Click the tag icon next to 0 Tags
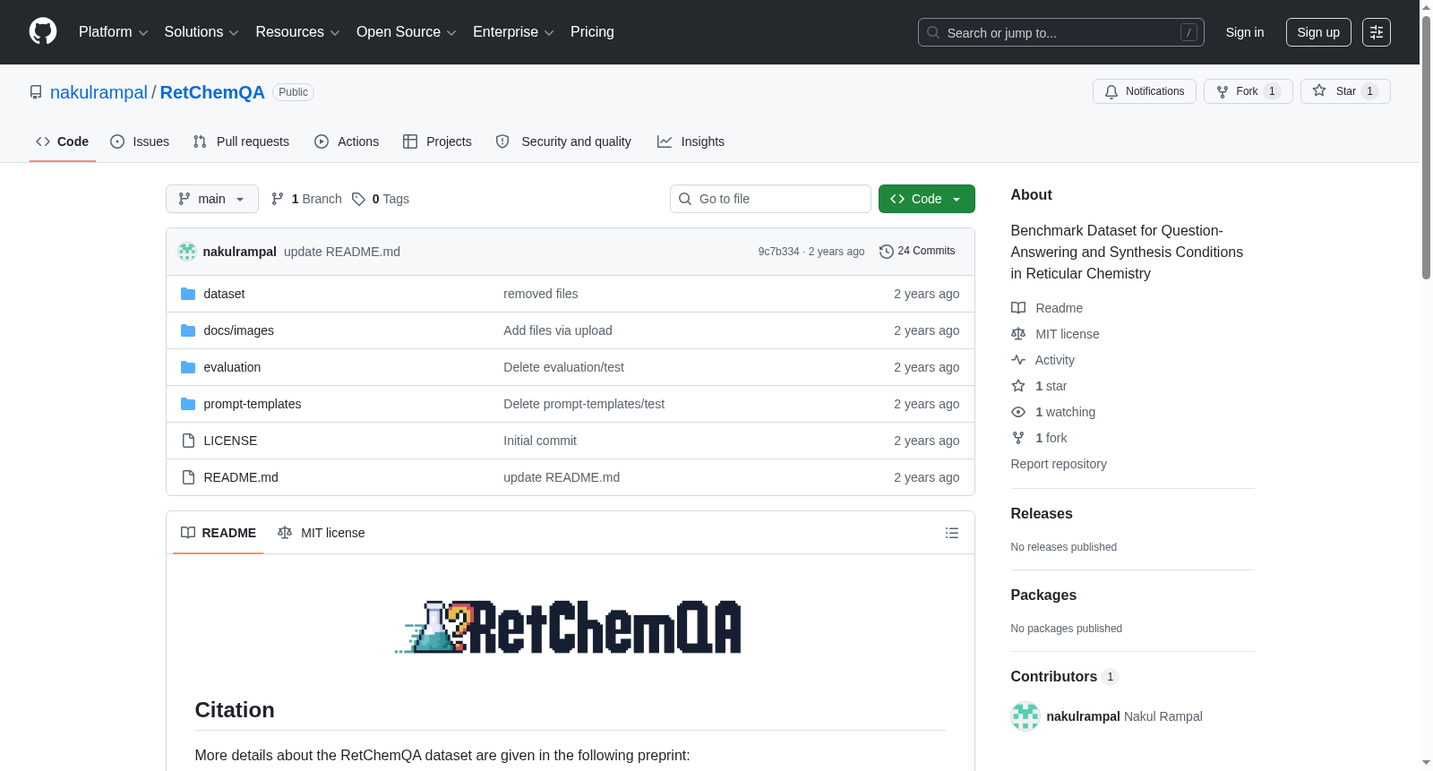1433x771 pixels. [358, 199]
